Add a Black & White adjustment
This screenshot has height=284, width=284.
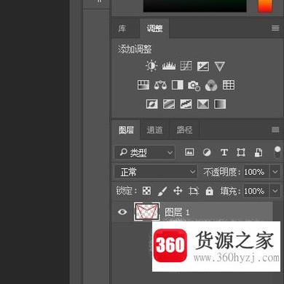(178, 85)
